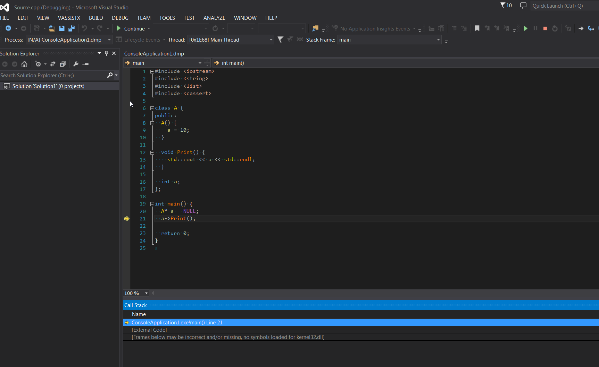
Task: Select the ConsoleApplication1.dmp document tab
Action: click(154, 53)
